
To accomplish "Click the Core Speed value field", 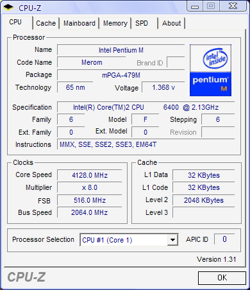I will tap(90, 175).
